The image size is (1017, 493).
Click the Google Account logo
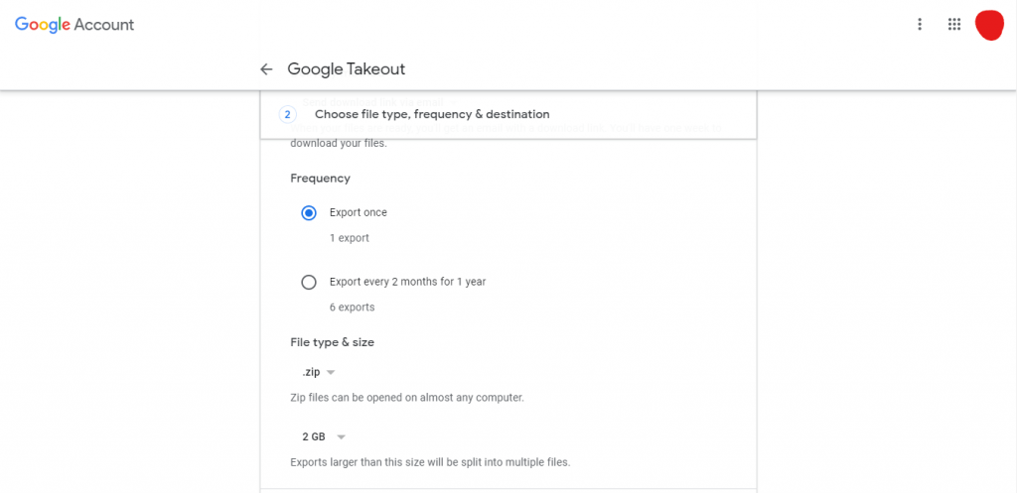(74, 25)
